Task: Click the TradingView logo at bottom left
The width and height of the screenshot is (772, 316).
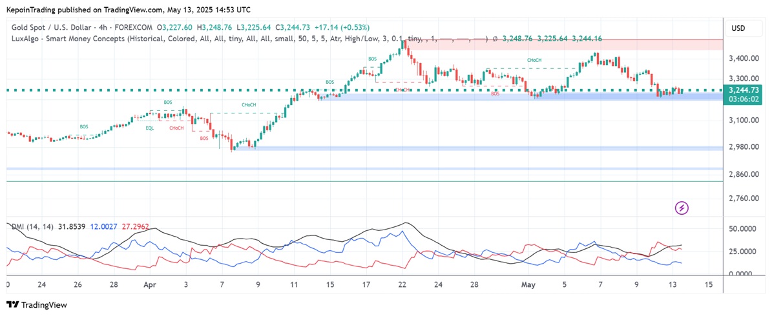Action: pos(37,304)
